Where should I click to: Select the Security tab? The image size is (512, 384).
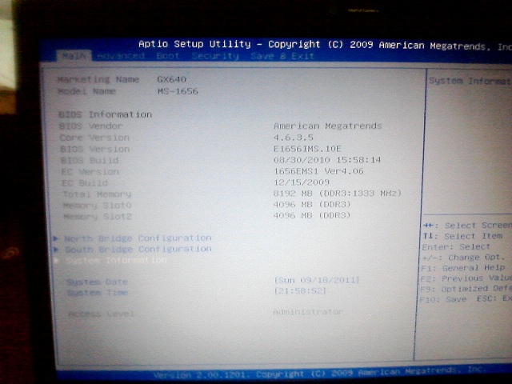coord(215,56)
